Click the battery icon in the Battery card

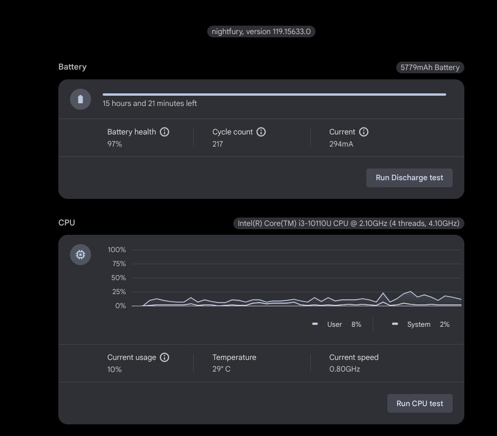[x=80, y=99]
